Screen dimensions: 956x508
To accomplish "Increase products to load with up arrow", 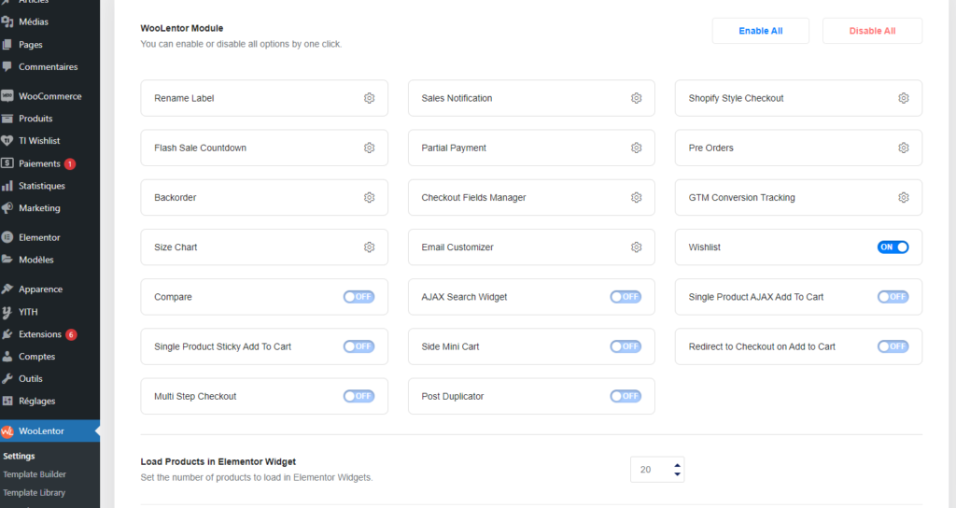I will pos(677,464).
